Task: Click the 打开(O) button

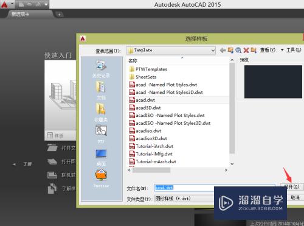Action: pyautogui.click(x=291, y=186)
